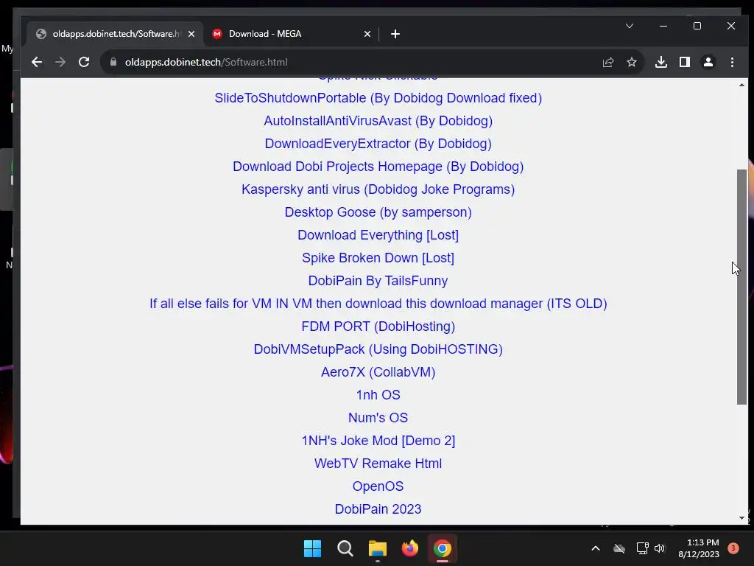This screenshot has height=566, width=754.
Task: Select the oldapps.dobinet.tech/Software tab
Action: [114, 34]
